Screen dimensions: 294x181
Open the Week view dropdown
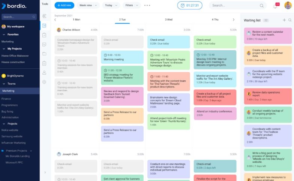tap(88, 5)
